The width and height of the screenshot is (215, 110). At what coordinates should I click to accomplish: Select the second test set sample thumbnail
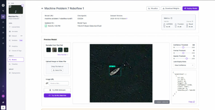coord(54,50)
